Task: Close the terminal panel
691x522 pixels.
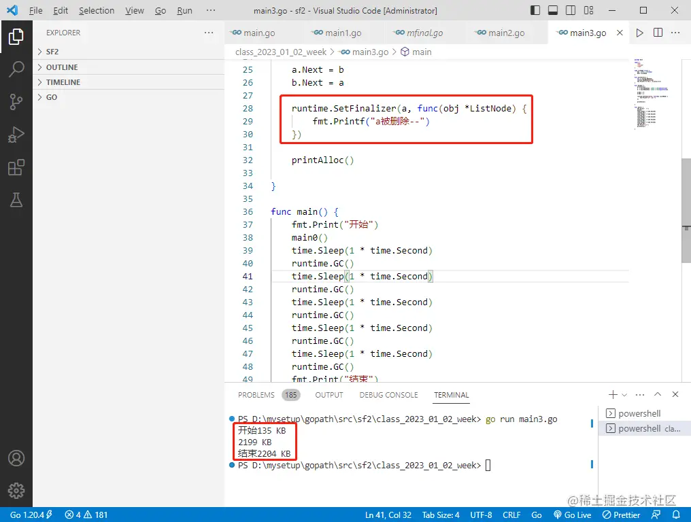Action: tap(675, 394)
